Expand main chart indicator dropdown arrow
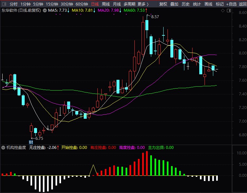 click(45, 11)
